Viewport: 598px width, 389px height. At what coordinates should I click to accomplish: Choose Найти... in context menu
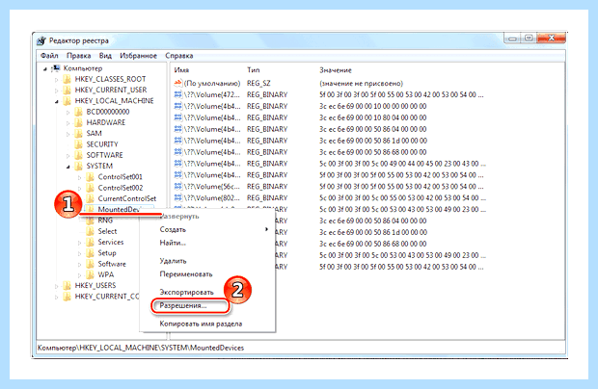[x=173, y=243]
